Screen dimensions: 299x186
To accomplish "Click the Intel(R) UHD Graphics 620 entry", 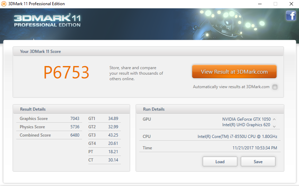I will pos(246,125).
